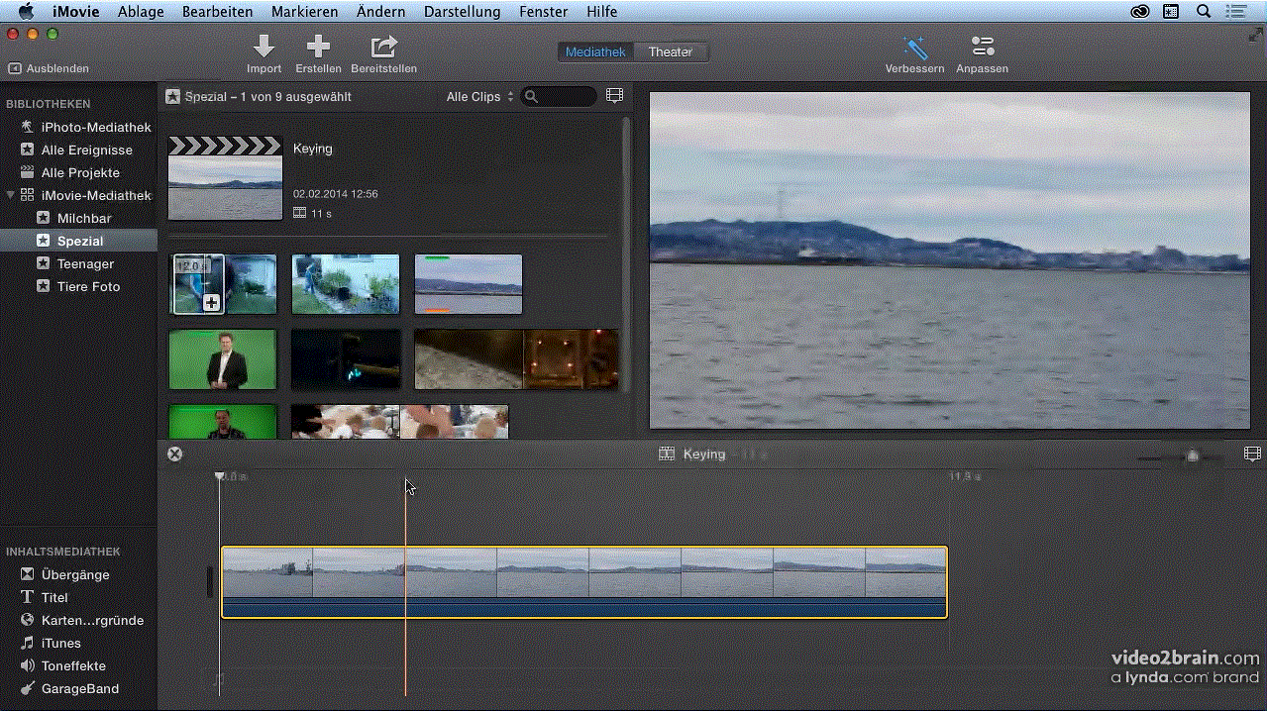Click the preview viewer image
Screen dimensions: 1267x711
949,260
